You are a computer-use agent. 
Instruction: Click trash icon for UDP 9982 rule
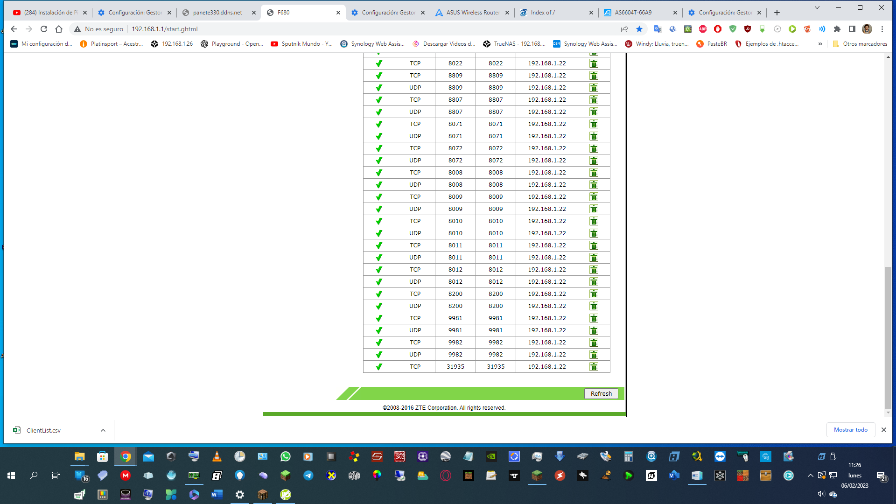594,355
